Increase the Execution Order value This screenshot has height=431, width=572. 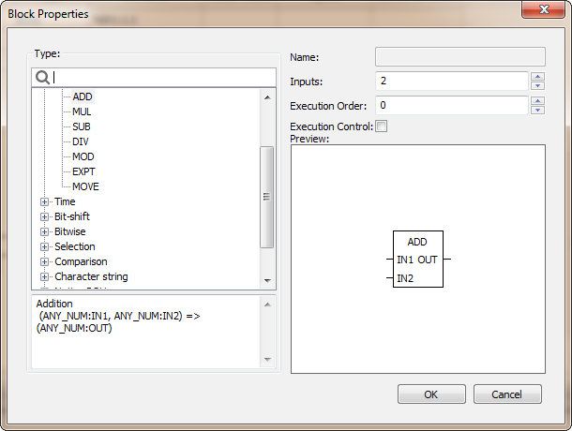pos(537,100)
